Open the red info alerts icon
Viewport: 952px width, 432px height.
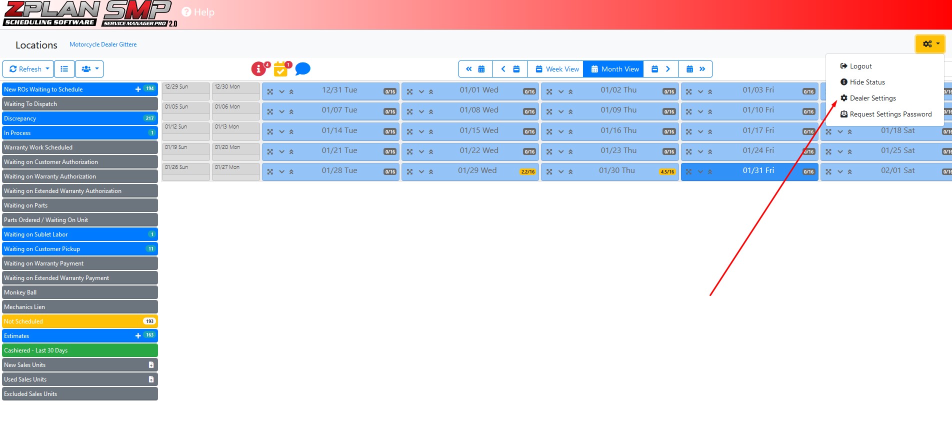pos(258,69)
